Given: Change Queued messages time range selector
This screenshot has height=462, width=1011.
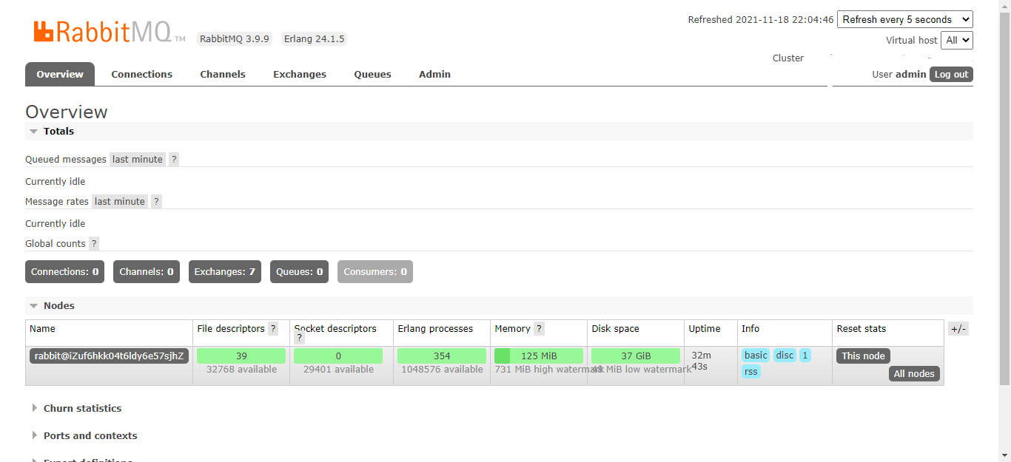Looking at the screenshot, I should point(137,159).
